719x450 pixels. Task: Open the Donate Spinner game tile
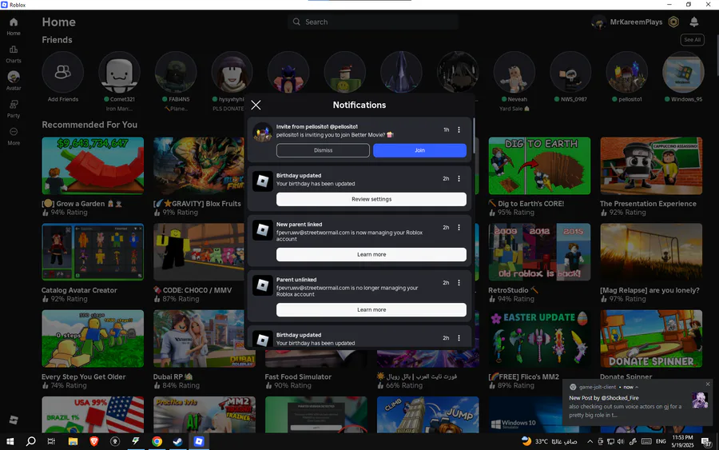click(x=651, y=339)
